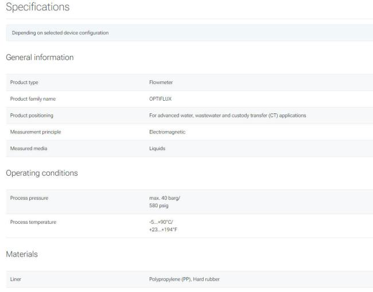Click the Specifications page heading

(x=37, y=7)
